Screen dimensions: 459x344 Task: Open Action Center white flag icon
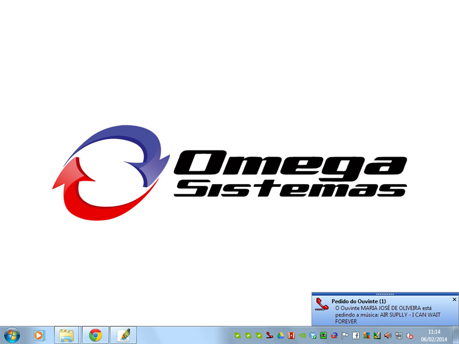click(x=345, y=335)
